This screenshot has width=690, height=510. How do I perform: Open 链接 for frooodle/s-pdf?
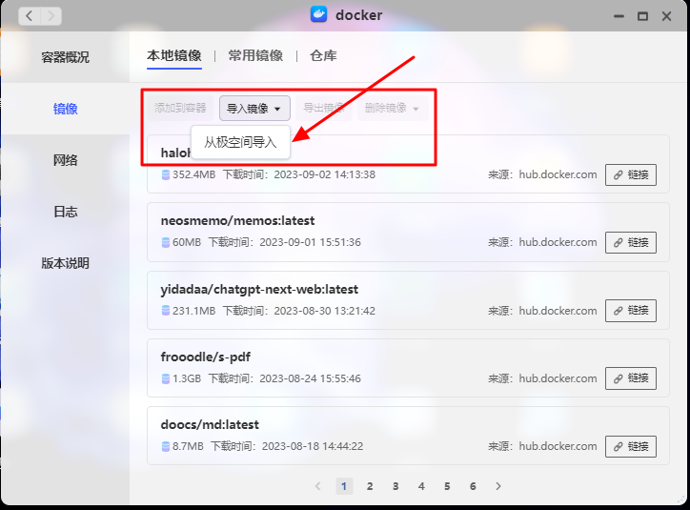pyautogui.click(x=631, y=378)
